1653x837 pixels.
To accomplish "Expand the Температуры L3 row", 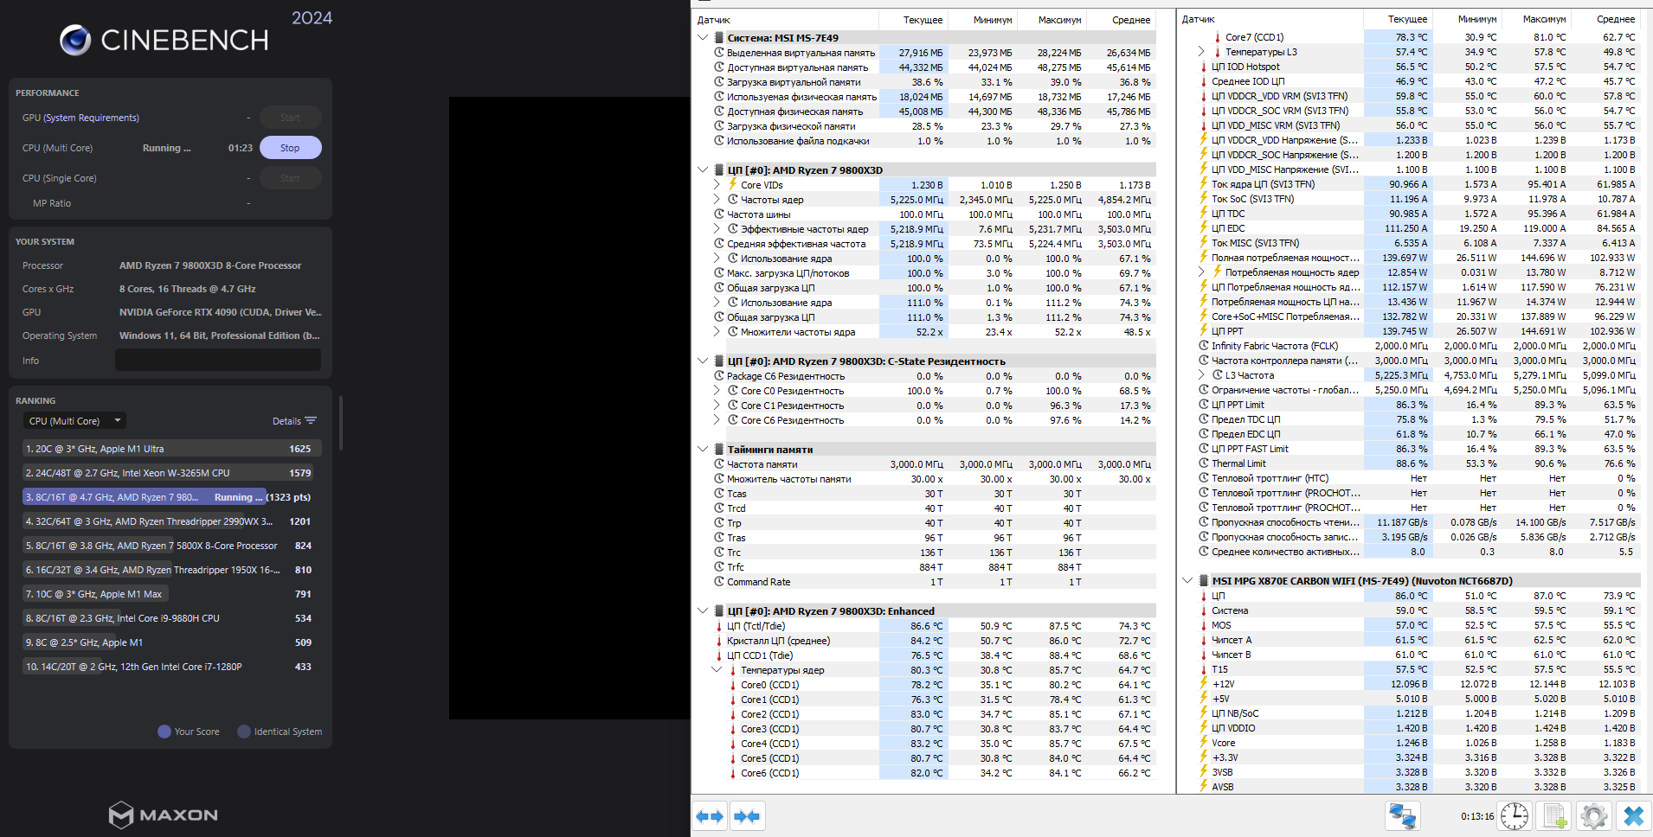I will coord(1201,52).
